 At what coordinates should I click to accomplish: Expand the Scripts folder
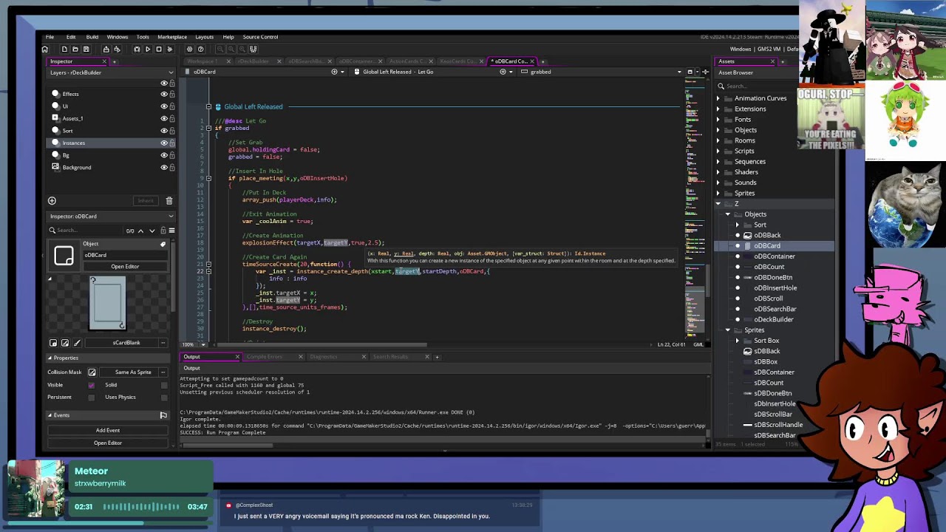click(718, 151)
